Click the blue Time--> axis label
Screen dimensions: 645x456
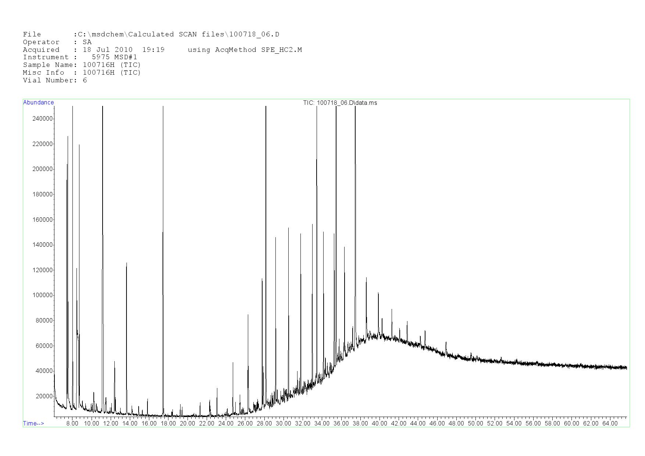coord(33,423)
